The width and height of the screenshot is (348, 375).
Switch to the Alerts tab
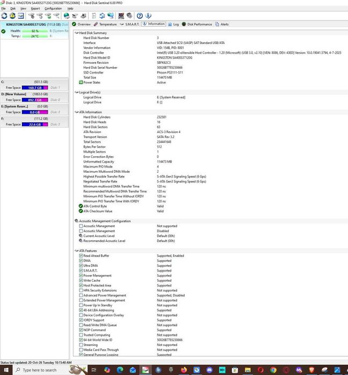tap(222, 24)
